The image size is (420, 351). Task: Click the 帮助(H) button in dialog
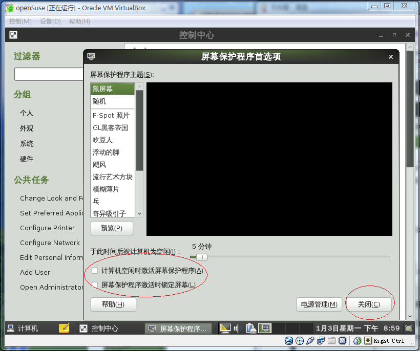click(x=113, y=304)
